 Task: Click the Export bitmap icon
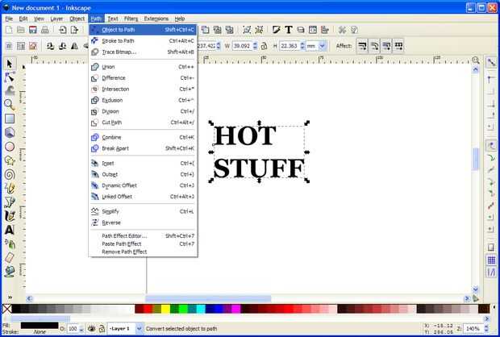[74, 30]
